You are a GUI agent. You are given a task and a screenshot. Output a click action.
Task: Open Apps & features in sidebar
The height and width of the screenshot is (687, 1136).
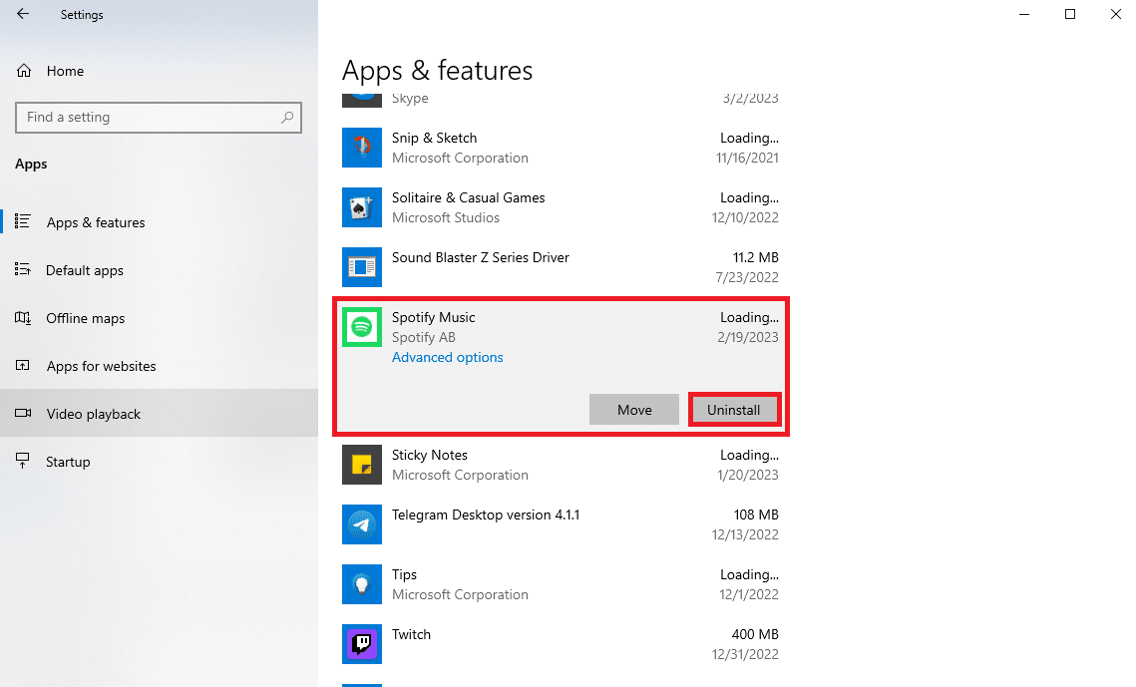coord(159,222)
